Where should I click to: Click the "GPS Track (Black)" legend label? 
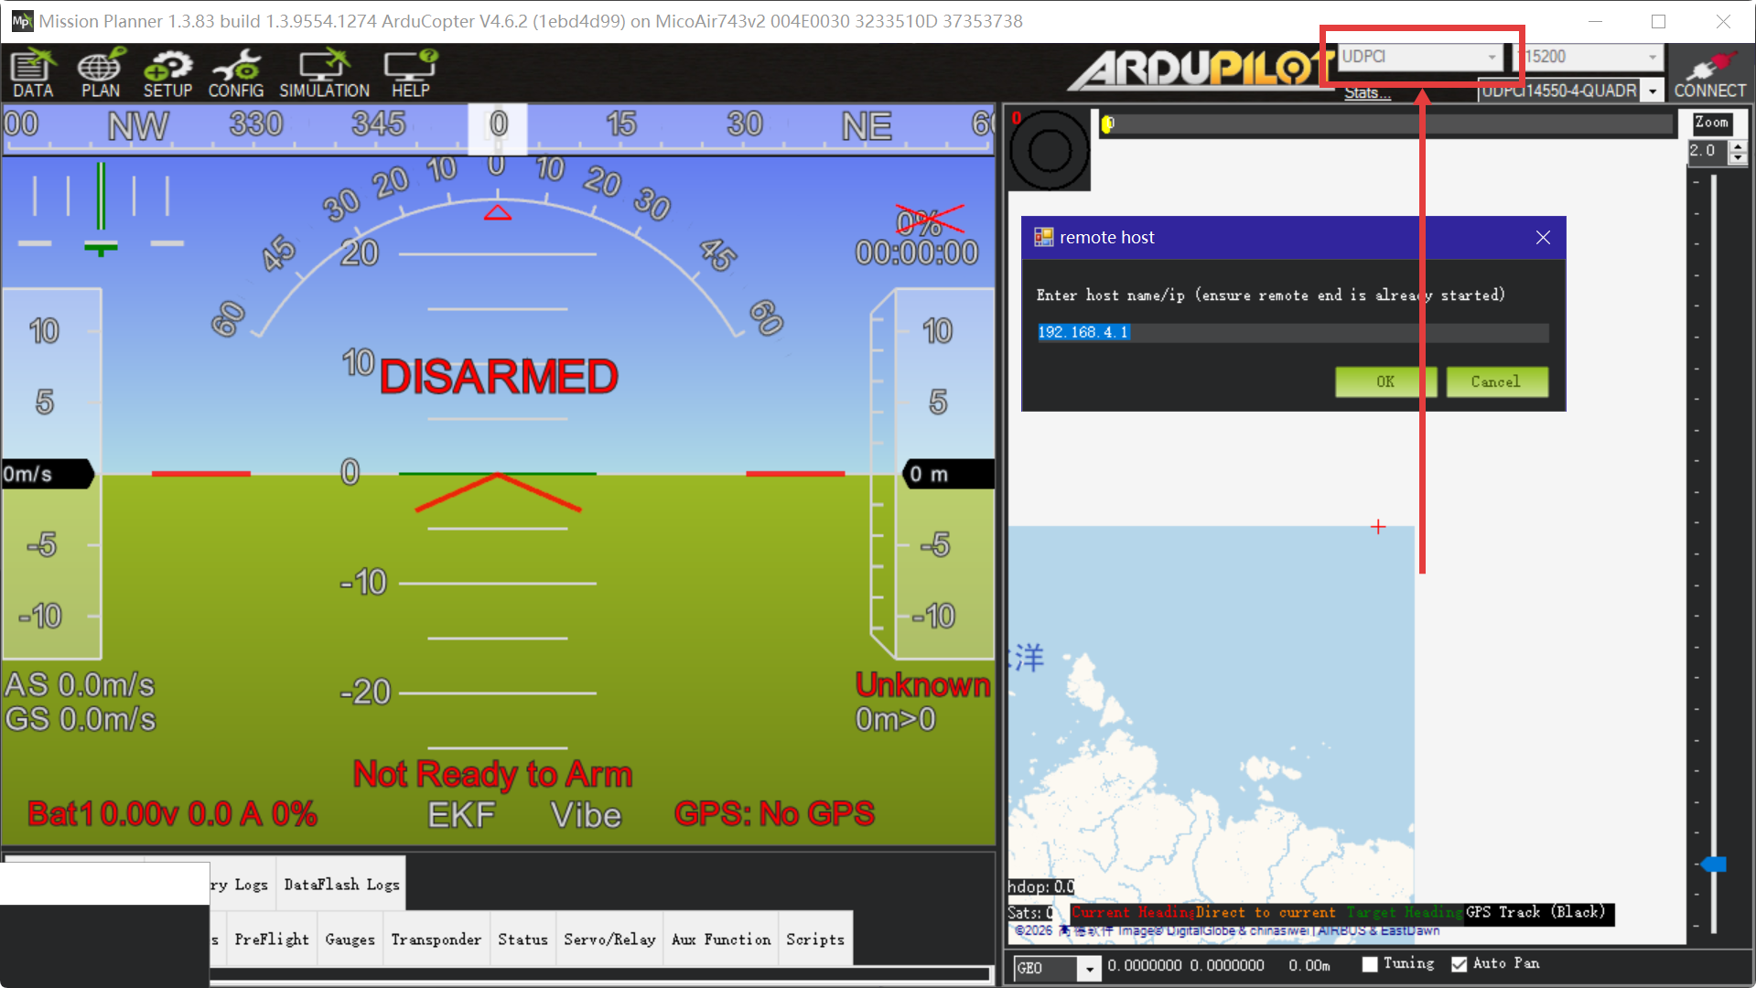click(x=1535, y=912)
